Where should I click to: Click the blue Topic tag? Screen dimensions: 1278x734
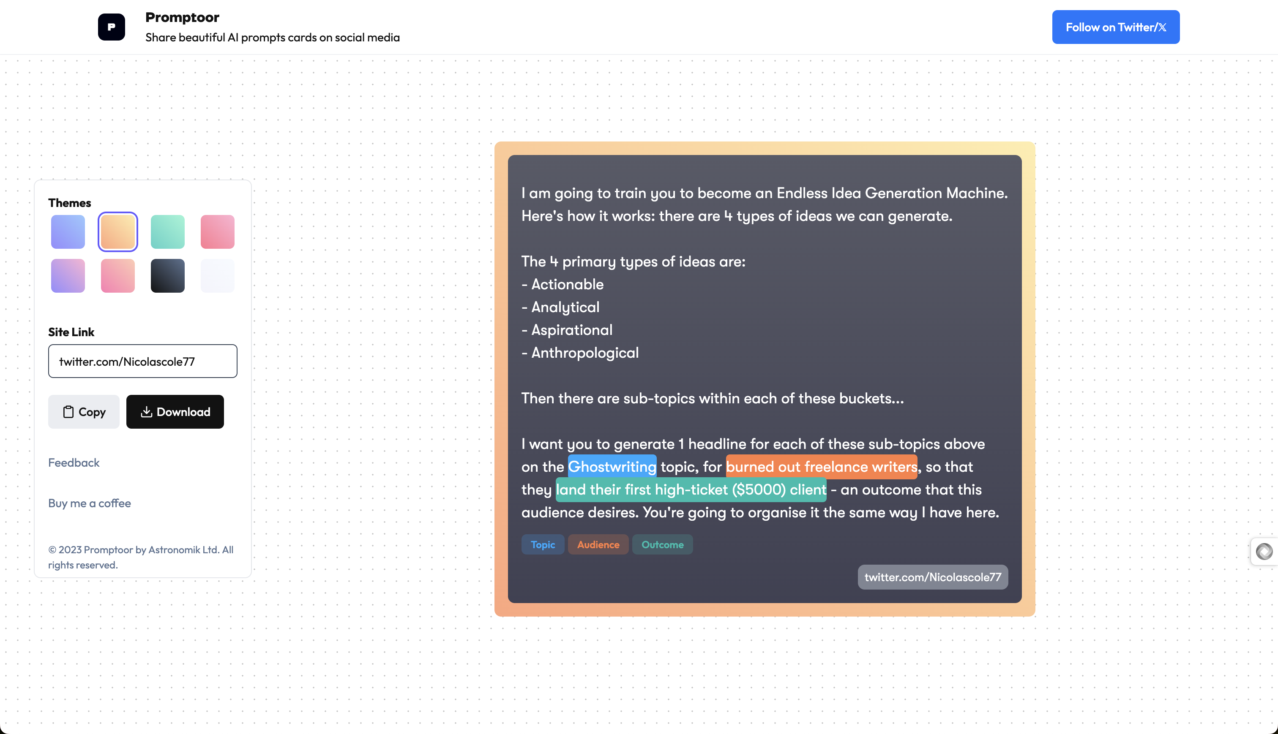coord(543,544)
